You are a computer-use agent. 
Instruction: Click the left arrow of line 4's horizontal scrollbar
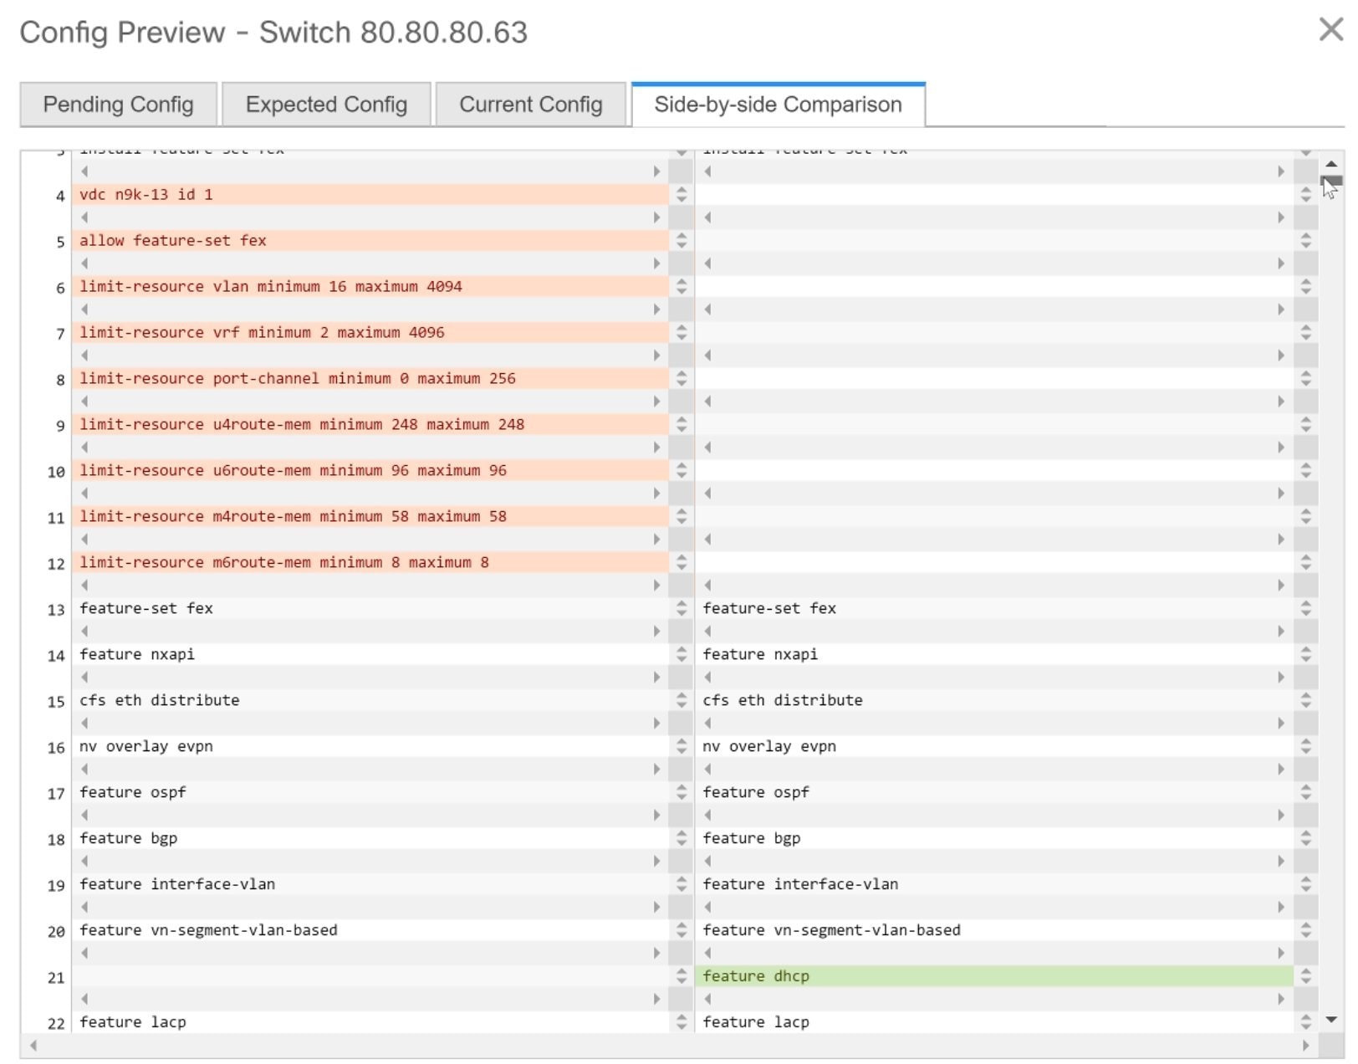pos(82,217)
